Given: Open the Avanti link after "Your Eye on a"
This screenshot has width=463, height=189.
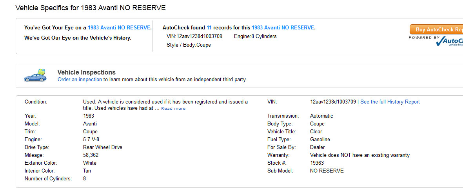Looking at the screenshot, I should 119,28.
